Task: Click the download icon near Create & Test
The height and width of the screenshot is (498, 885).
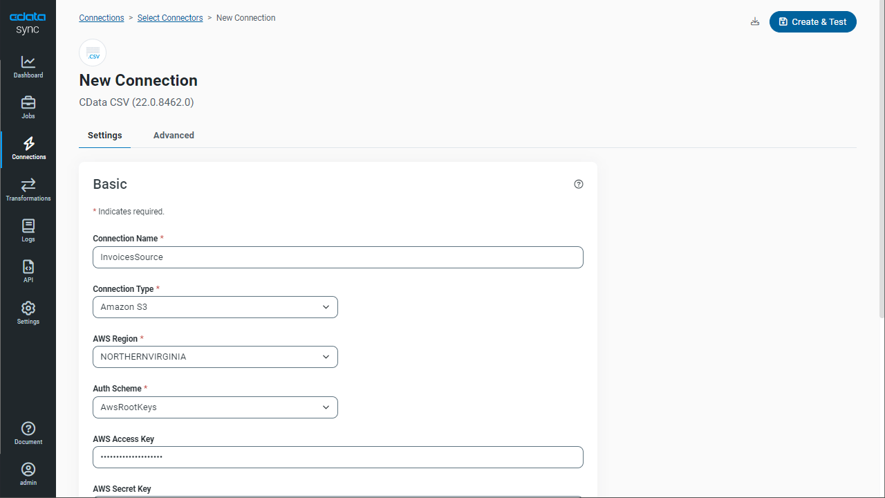Action: (754, 21)
